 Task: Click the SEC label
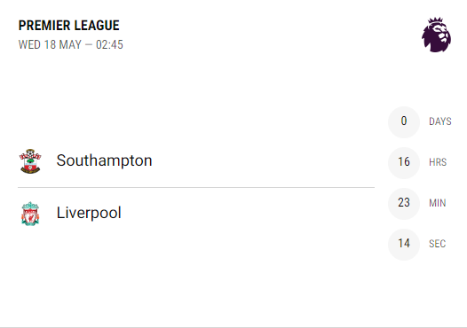[x=437, y=244]
